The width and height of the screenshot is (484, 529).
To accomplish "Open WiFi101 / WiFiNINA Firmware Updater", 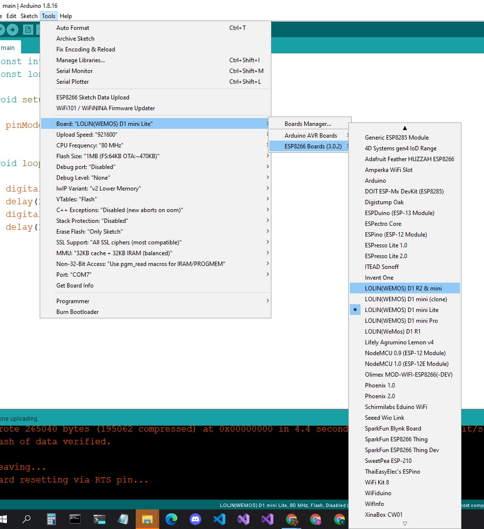I will pos(156,108).
